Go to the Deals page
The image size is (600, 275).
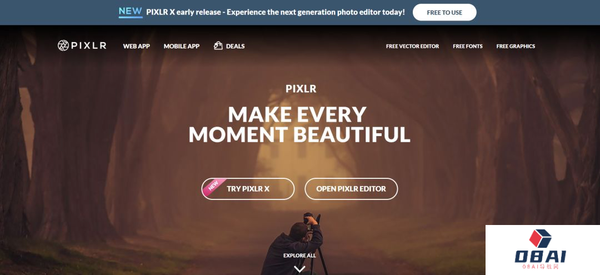[235, 46]
